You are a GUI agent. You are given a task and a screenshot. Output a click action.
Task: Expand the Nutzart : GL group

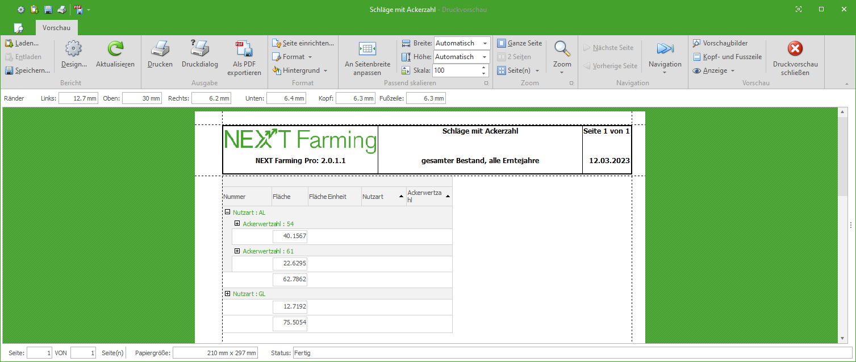pos(227,294)
